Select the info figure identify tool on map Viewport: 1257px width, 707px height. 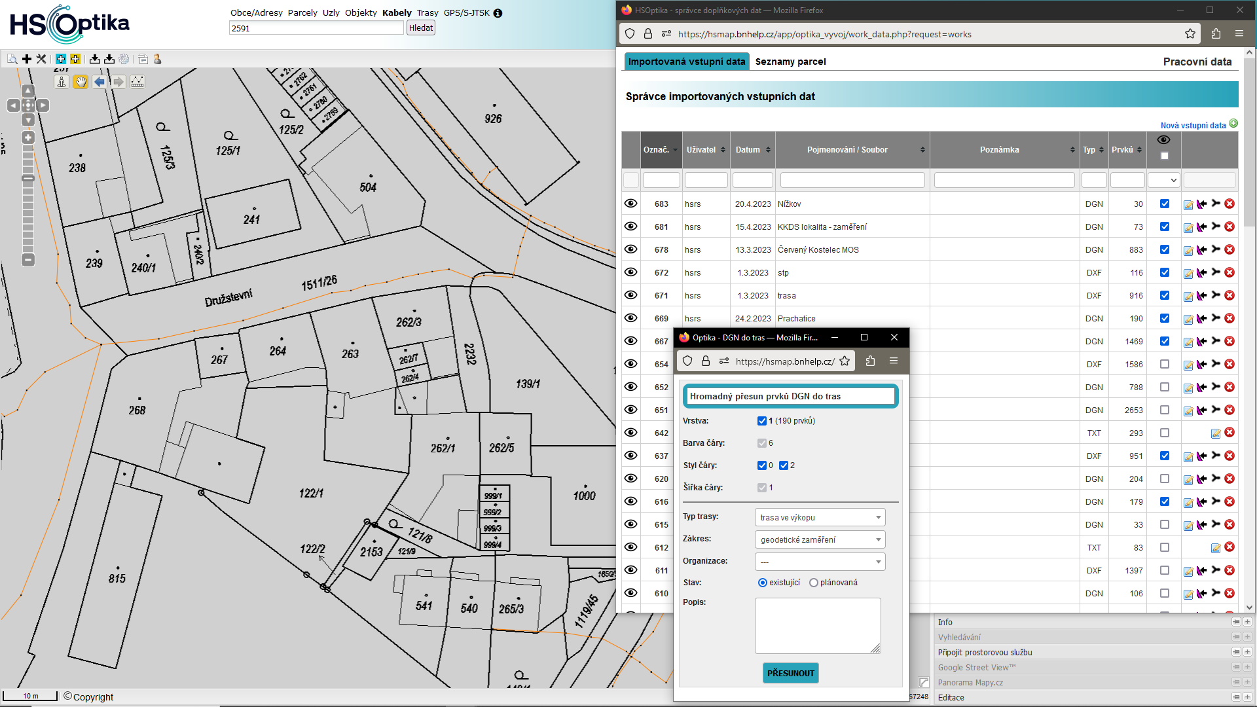pyautogui.click(x=62, y=82)
